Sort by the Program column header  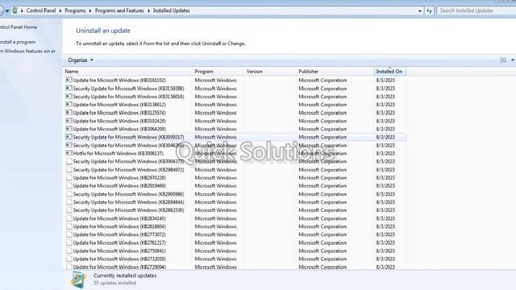pos(218,72)
